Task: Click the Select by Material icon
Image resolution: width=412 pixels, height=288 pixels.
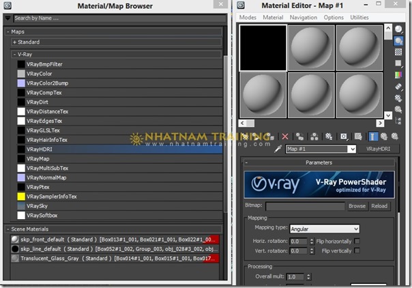Action: pos(398,109)
